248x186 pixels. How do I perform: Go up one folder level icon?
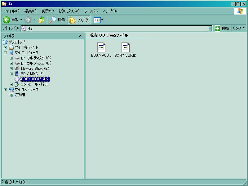click(42, 20)
